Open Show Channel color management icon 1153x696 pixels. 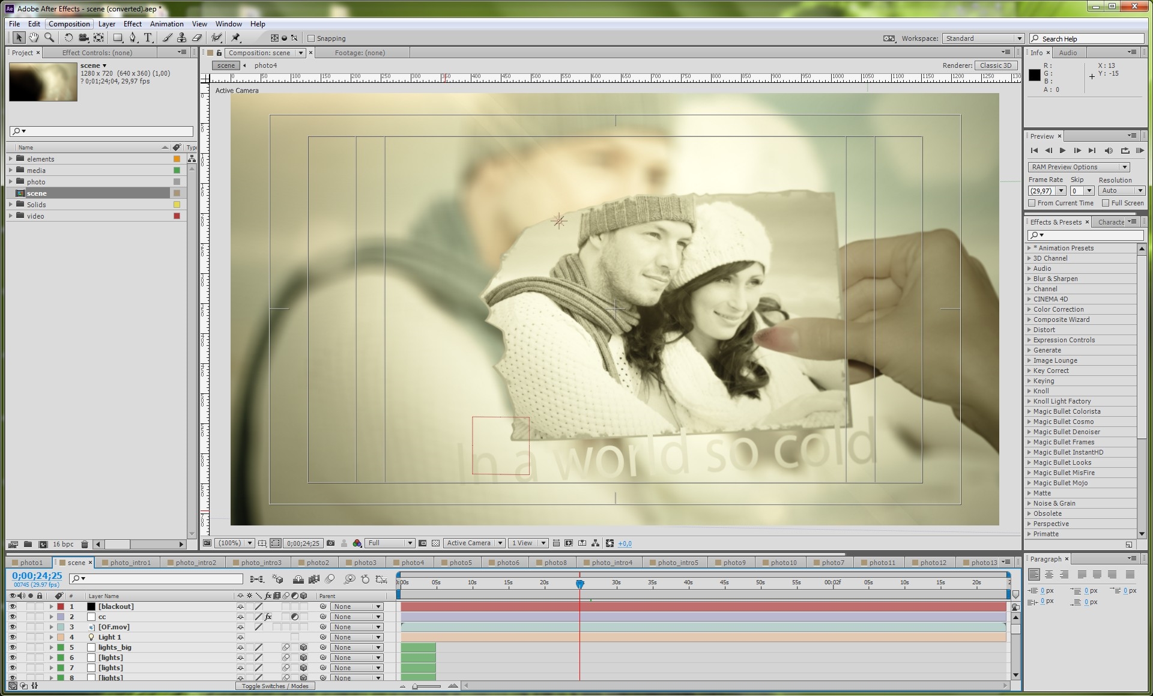click(x=357, y=543)
